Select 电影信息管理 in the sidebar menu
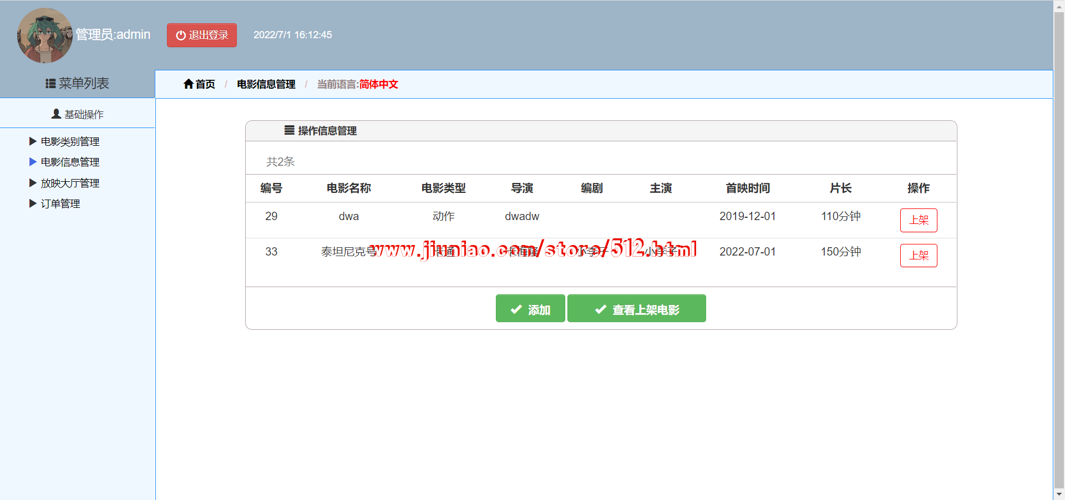 tap(70, 162)
